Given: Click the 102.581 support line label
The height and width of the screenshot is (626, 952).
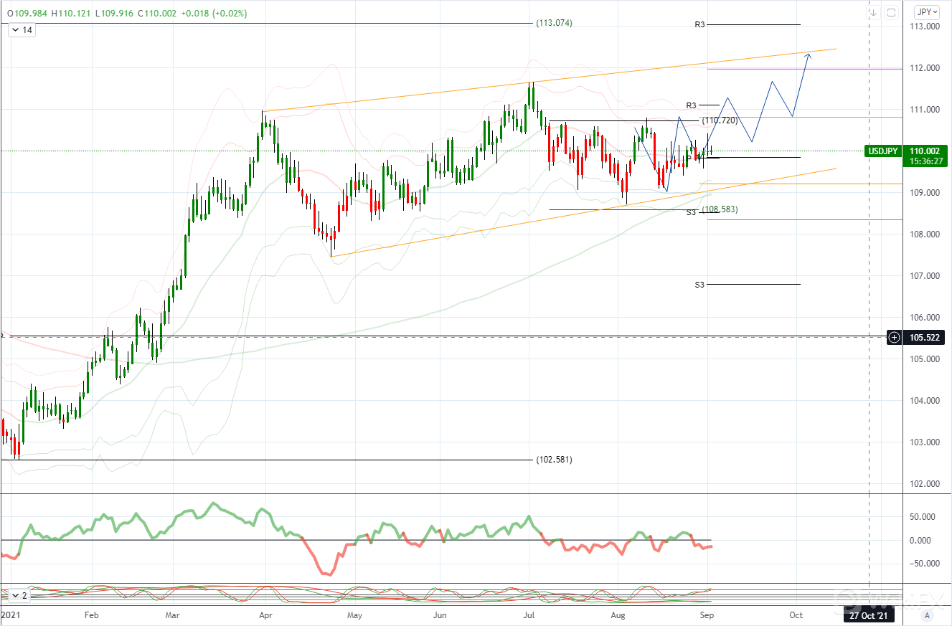Looking at the screenshot, I should pyautogui.click(x=554, y=460).
